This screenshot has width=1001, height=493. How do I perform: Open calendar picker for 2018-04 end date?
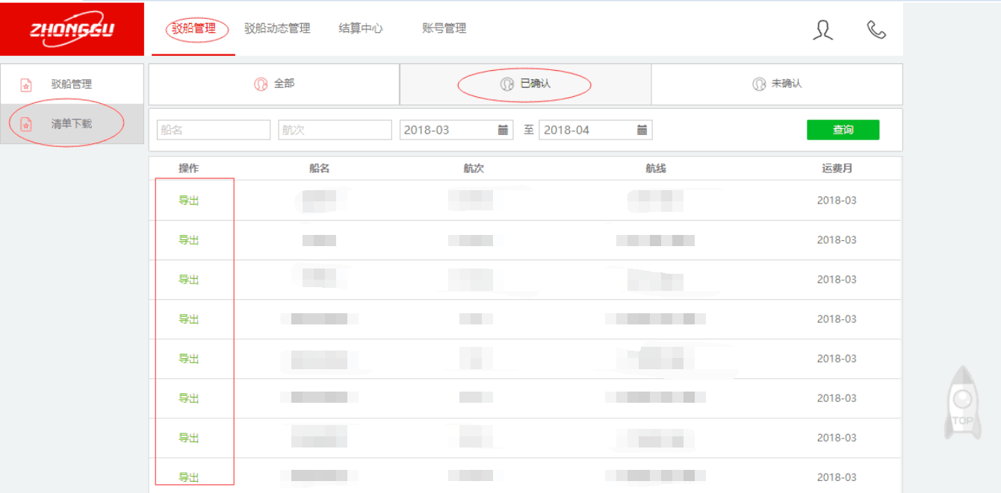click(642, 130)
